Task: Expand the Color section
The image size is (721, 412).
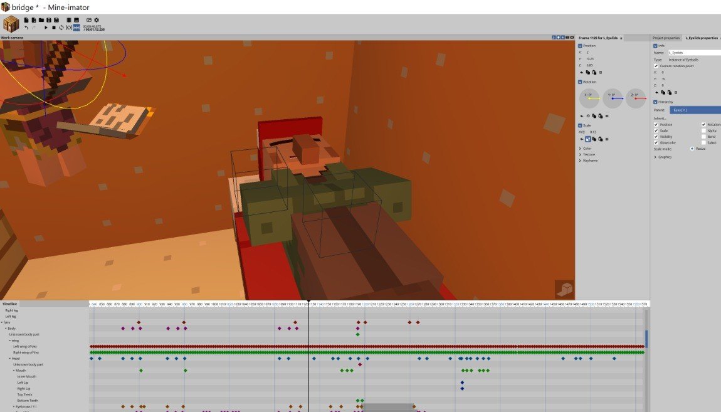Action: pyautogui.click(x=580, y=149)
